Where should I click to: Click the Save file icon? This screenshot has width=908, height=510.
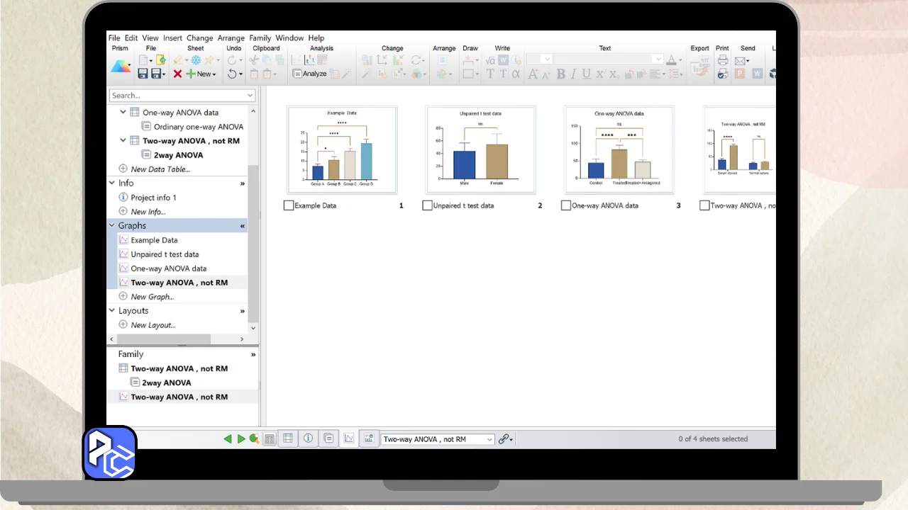143,74
